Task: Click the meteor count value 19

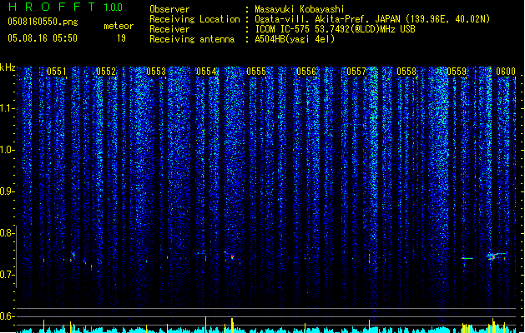Action: tap(121, 38)
